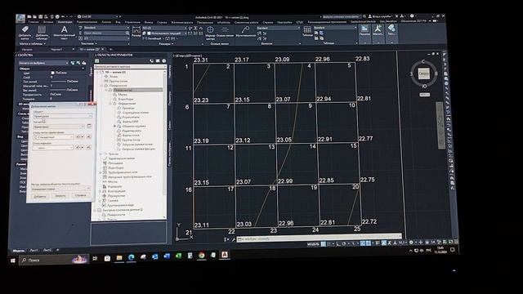This screenshot has width=523, height=294.
Task: Open the Начало start tab
Action: click(x=27, y=49)
